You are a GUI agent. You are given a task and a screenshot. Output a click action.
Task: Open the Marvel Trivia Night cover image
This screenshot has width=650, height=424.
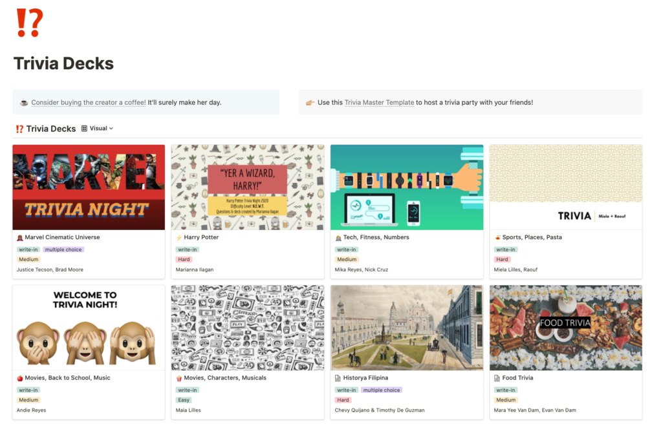coord(89,187)
